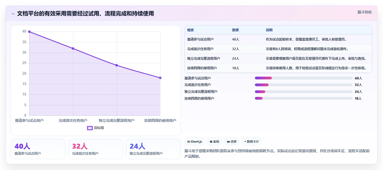Click the 独立完成完整流程用户 progress bar
The height and width of the screenshot is (170, 383).
(304, 92)
